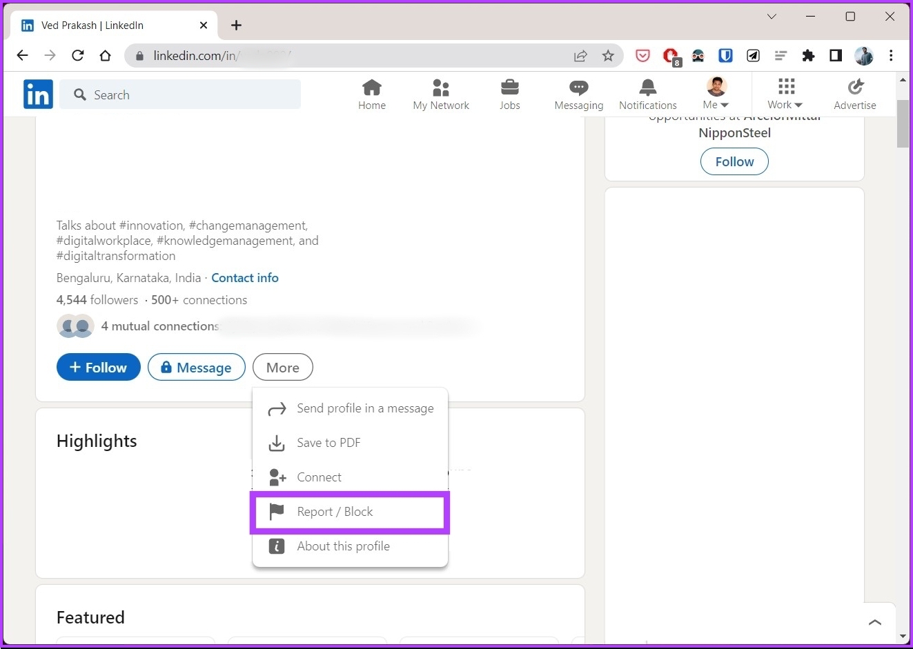
Task: Click the browser extensions puzzle icon
Action: [808, 56]
